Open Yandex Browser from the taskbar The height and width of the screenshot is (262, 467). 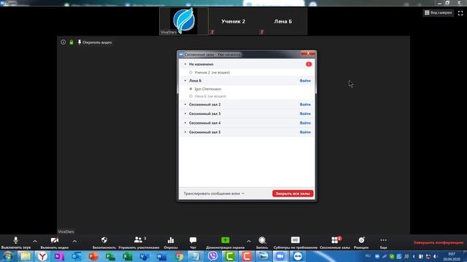pyautogui.click(x=42, y=256)
